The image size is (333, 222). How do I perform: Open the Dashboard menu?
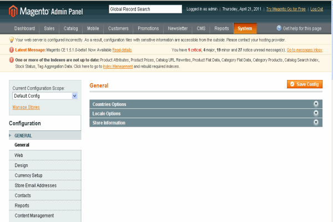point(24,28)
